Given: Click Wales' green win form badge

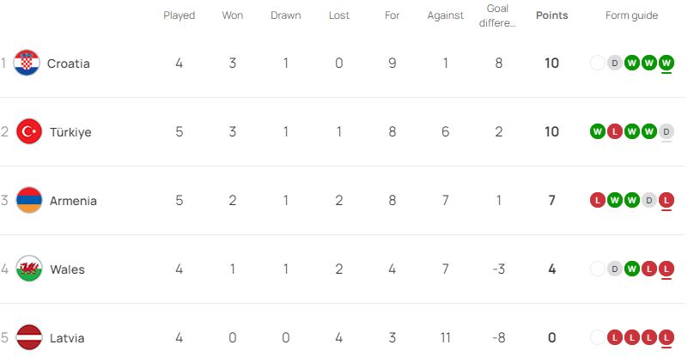Looking at the screenshot, I should pos(631,269).
